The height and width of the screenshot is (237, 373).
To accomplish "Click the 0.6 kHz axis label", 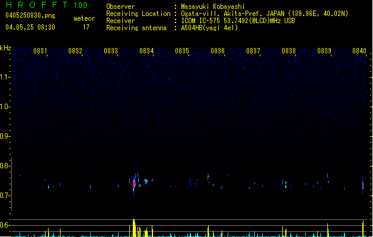I will [x=4, y=225].
